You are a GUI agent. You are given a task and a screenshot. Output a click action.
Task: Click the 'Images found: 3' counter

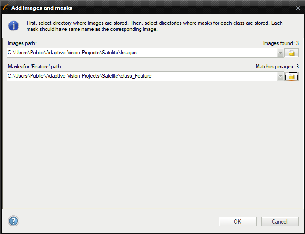(281, 43)
